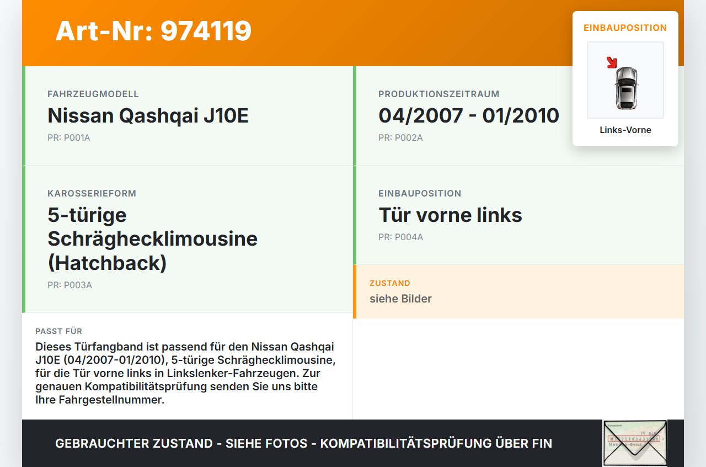Click the Art-Nr: 974119 heading

click(153, 31)
